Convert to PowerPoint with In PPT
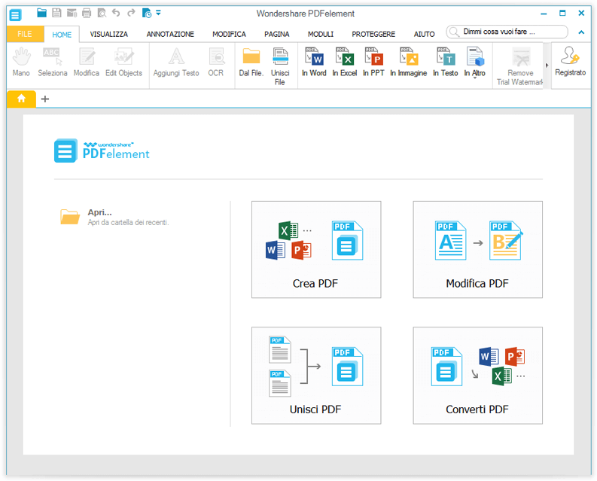The width and height of the screenshot is (597, 481). click(373, 62)
